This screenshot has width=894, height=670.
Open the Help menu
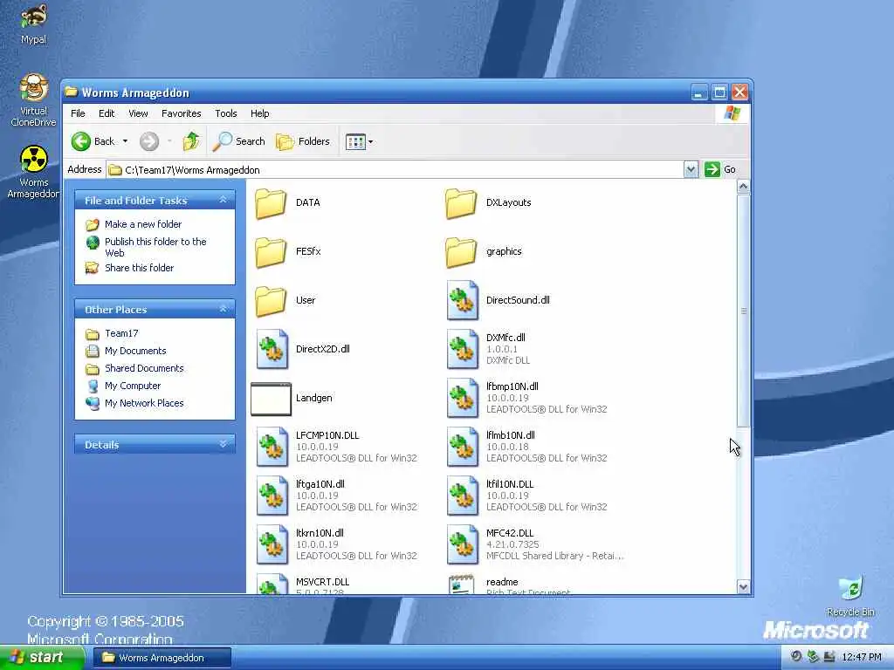click(260, 113)
